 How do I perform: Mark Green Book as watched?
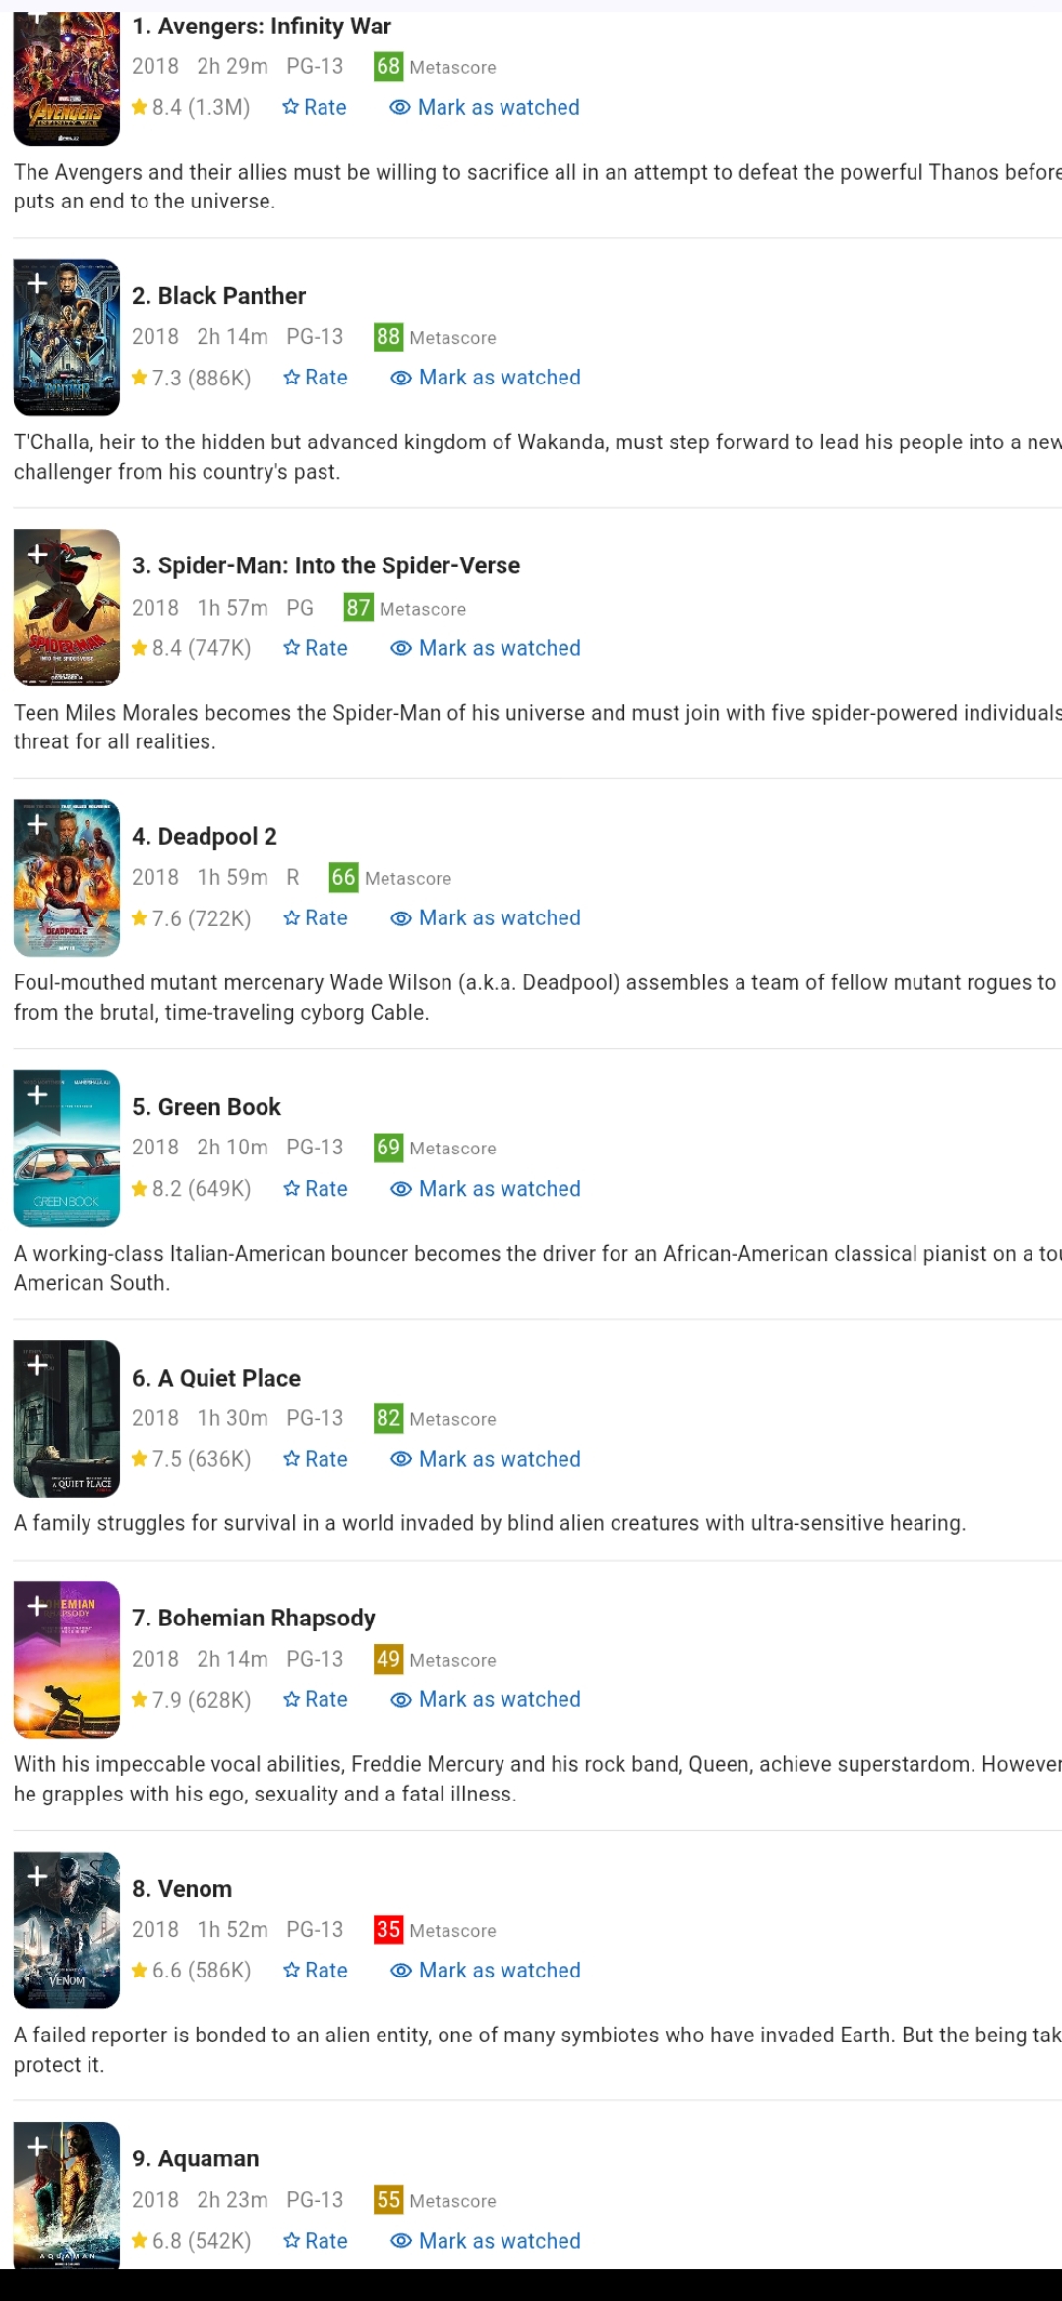[486, 1189]
